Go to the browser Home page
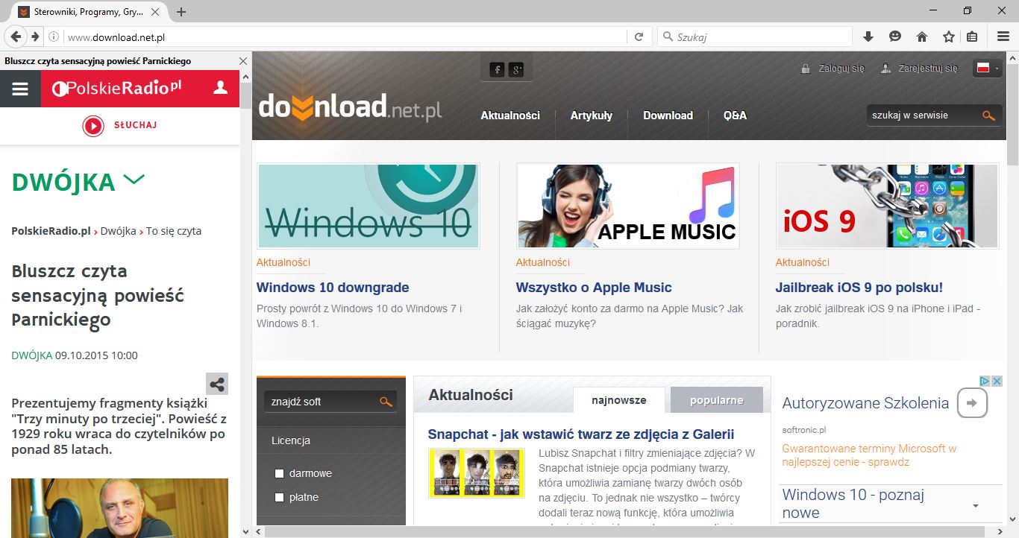This screenshot has width=1019, height=538. point(922,37)
